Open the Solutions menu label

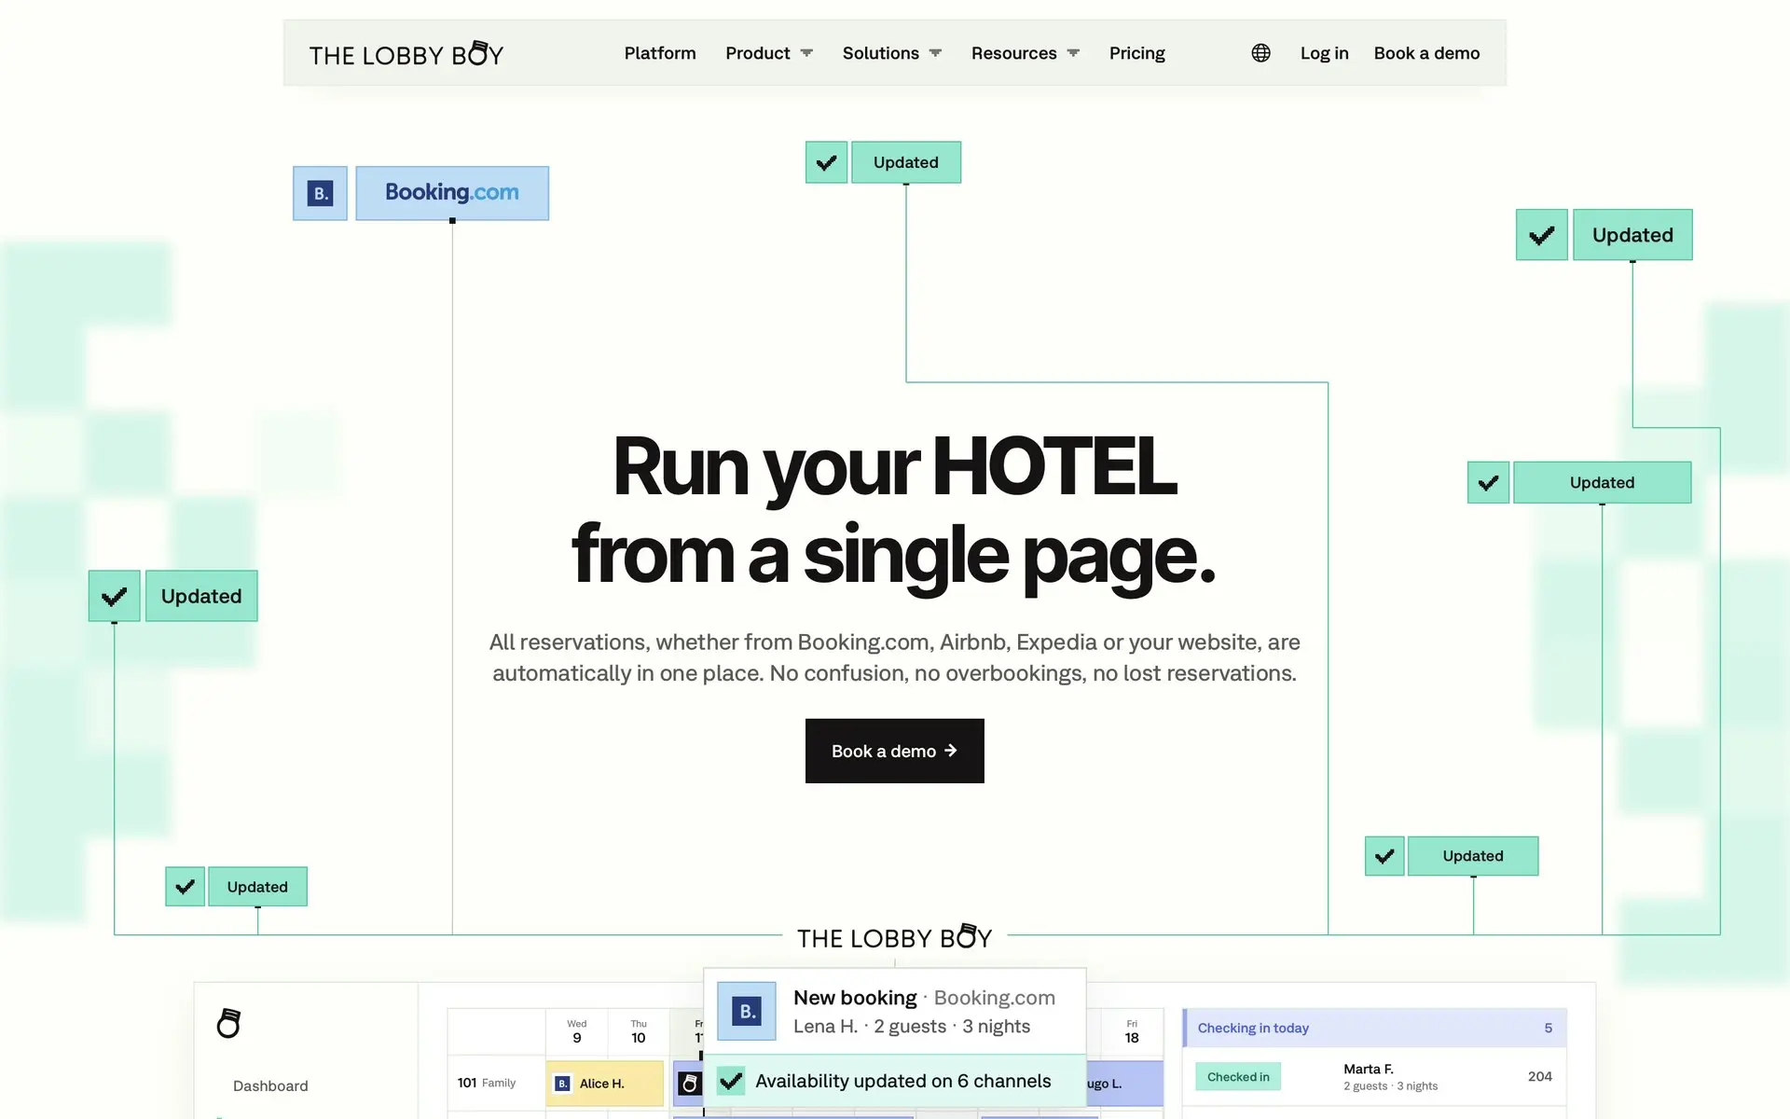tap(880, 53)
